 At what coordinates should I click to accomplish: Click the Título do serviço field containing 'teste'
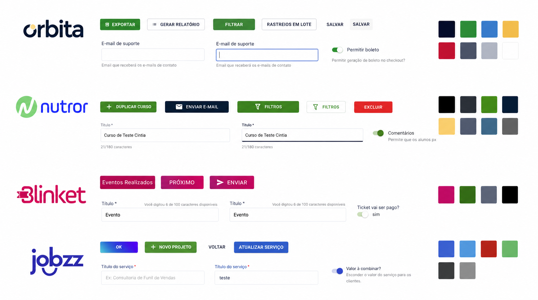[x=266, y=278]
